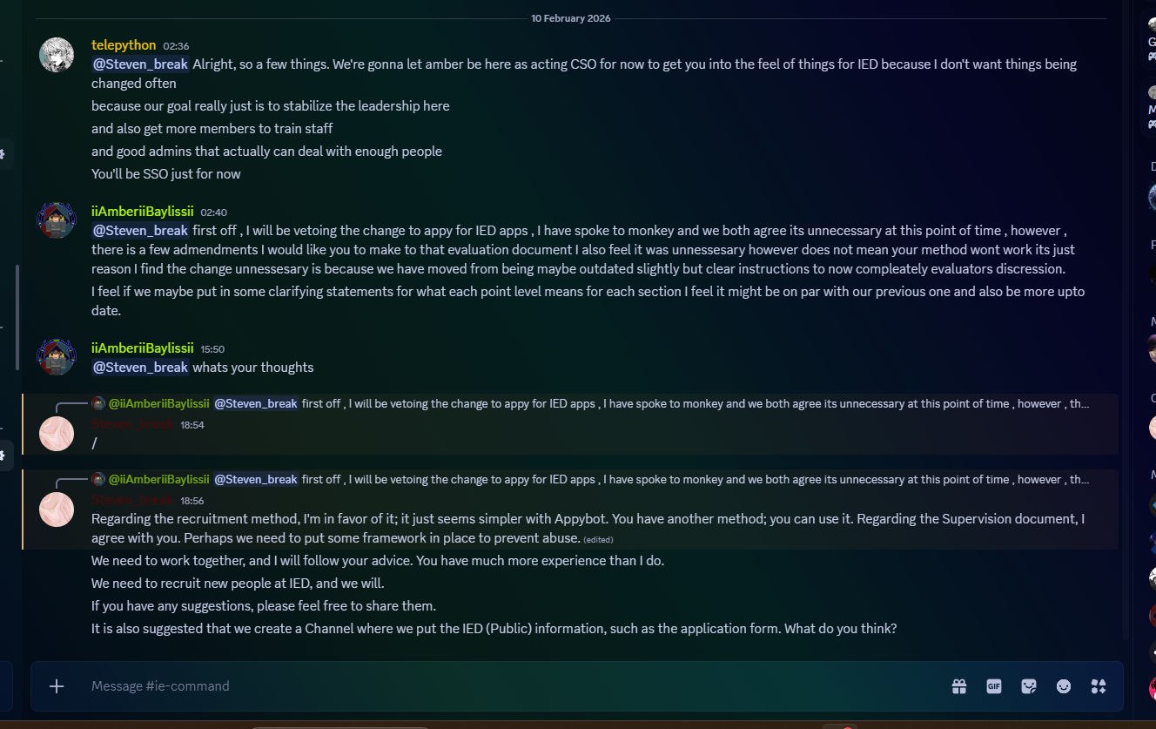Open the GIF picker

994,686
